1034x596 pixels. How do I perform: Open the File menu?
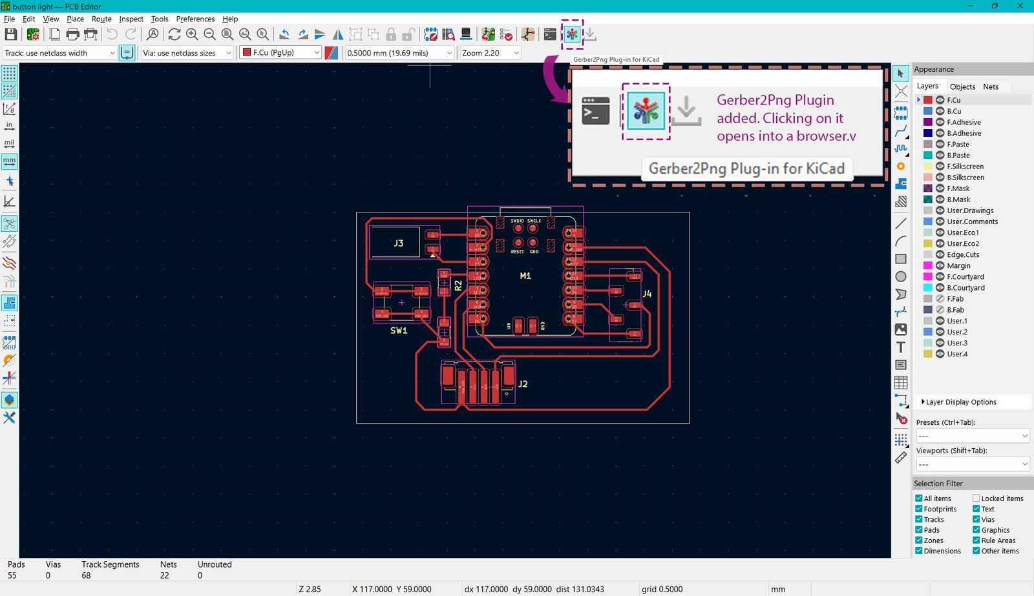(9, 19)
